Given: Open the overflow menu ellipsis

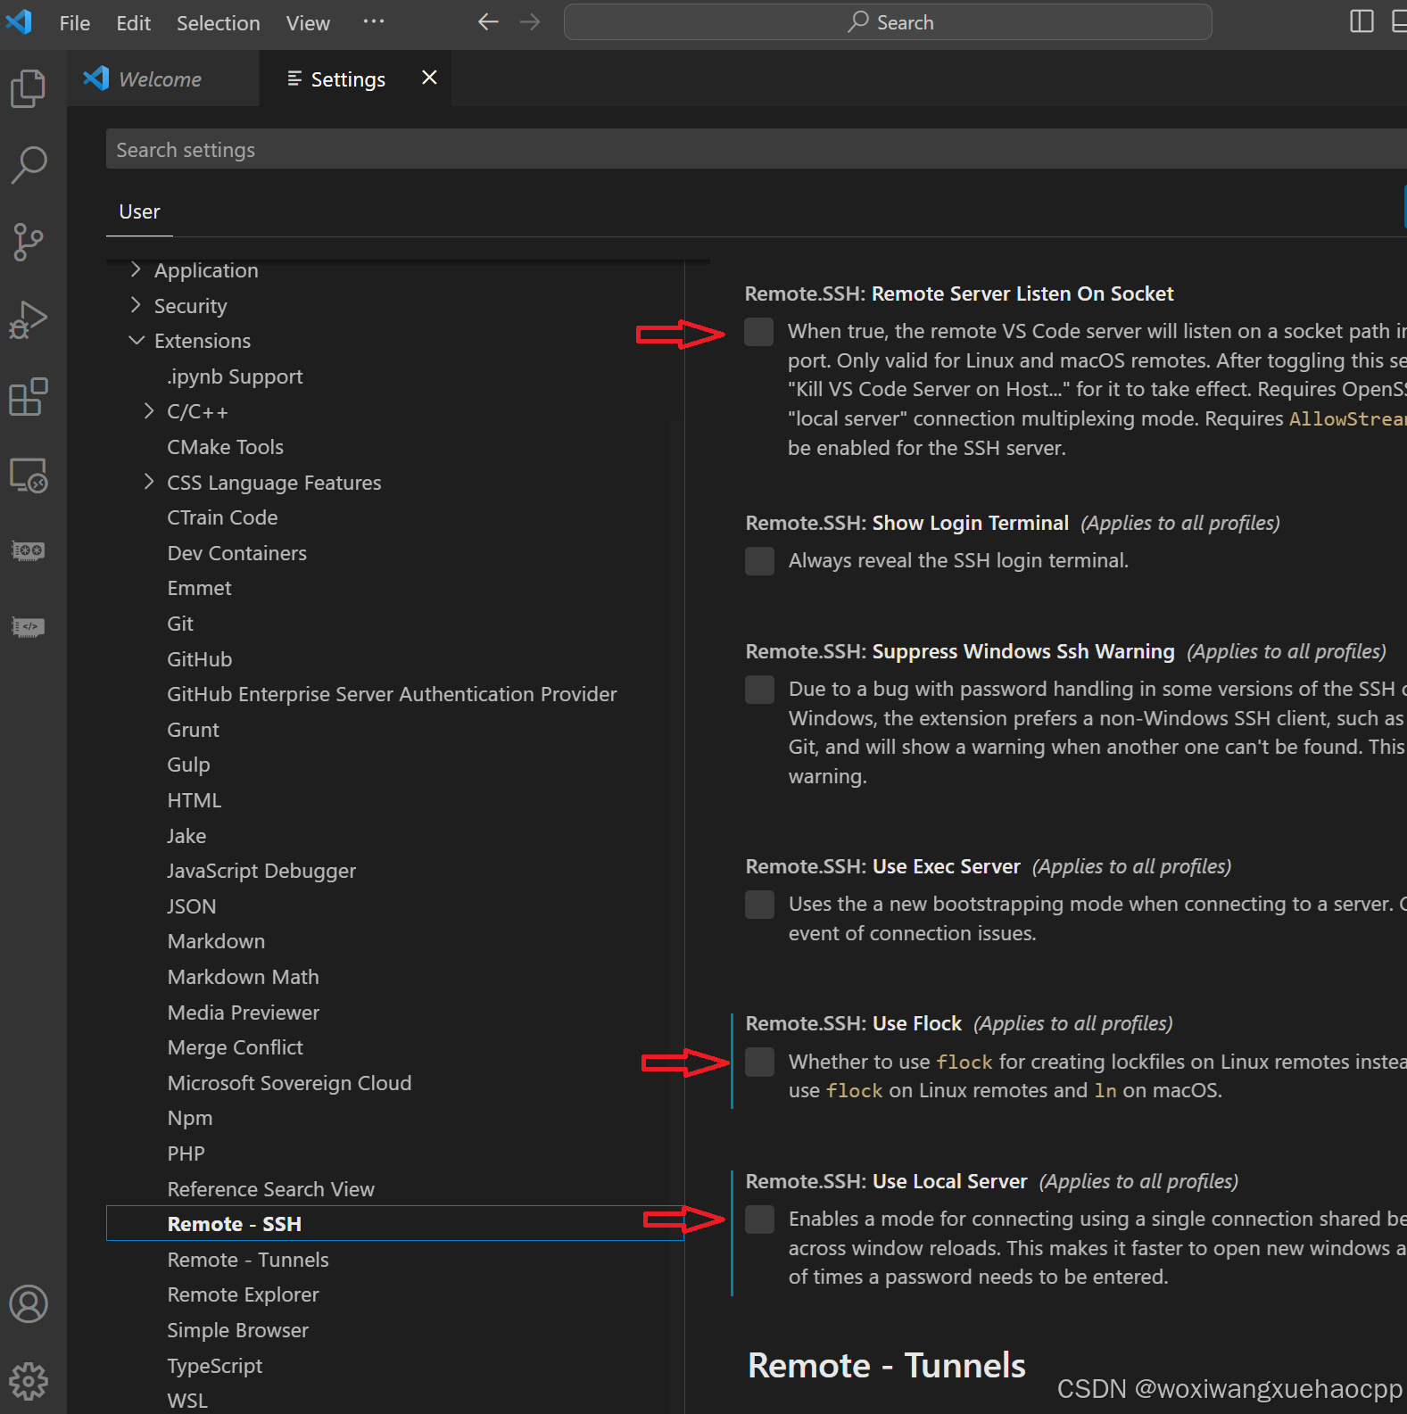Looking at the screenshot, I should pos(374,21).
